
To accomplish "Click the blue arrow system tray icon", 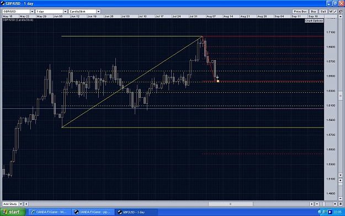I will (330, 212).
